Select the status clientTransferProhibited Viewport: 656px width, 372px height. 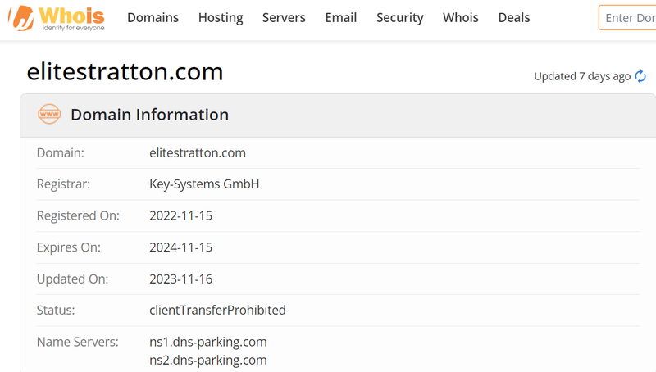pyautogui.click(x=217, y=311)
